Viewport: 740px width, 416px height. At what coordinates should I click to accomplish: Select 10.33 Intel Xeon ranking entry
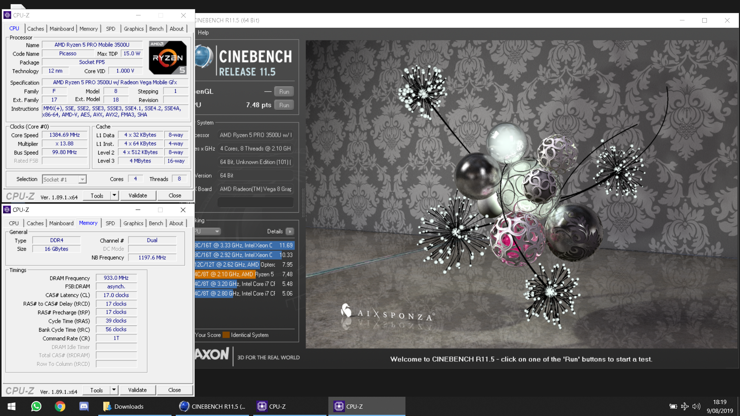click(x=244, y=255)
